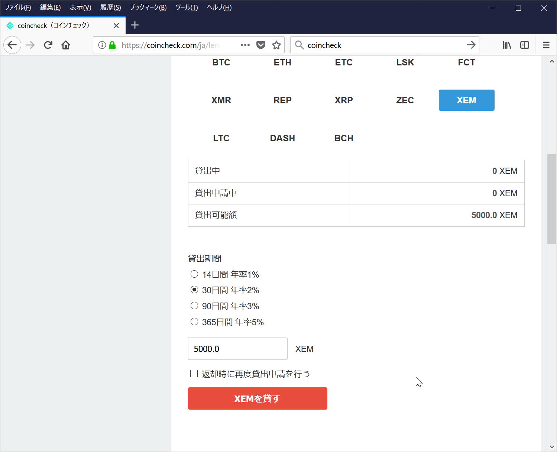Image resolution: width=557 pixels, height=452 pixels.
Task: Open the ファイル menu
Action: (18, 7)
